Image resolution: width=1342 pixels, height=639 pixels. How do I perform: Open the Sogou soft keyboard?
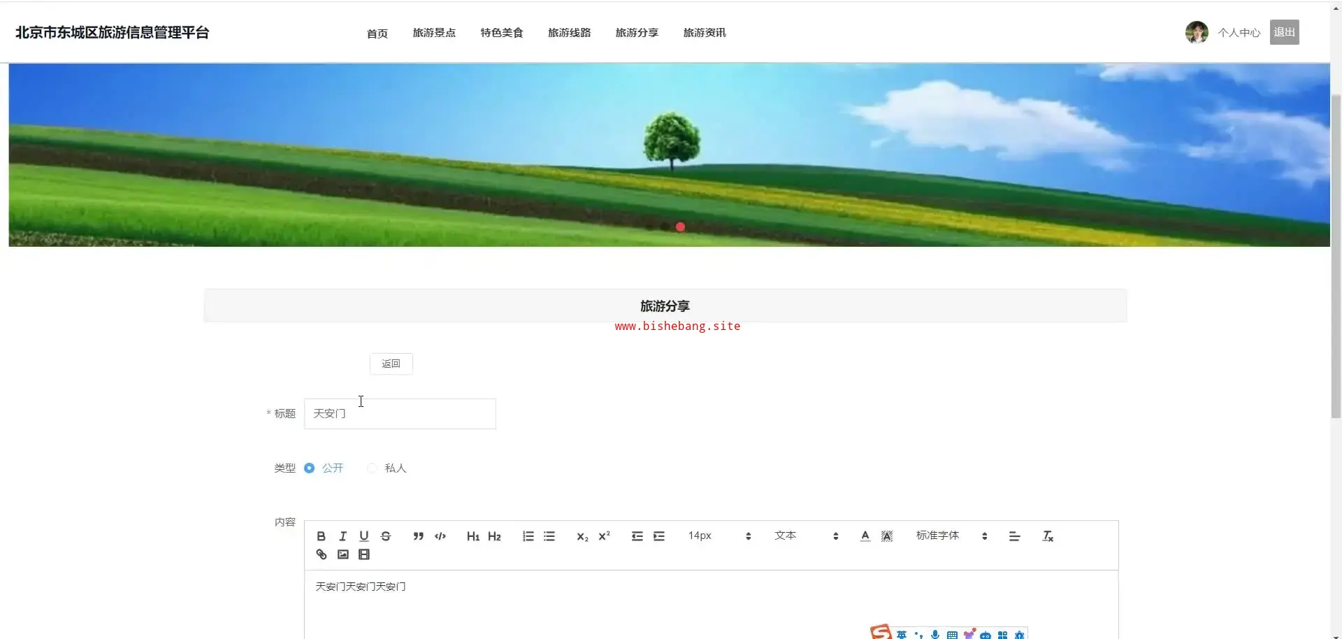(952, 635)
